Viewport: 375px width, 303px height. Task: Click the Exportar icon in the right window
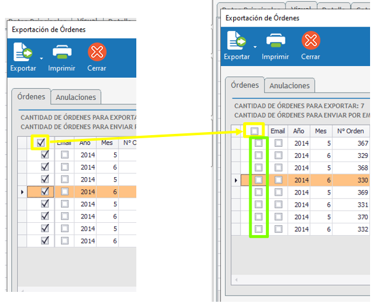236,40
